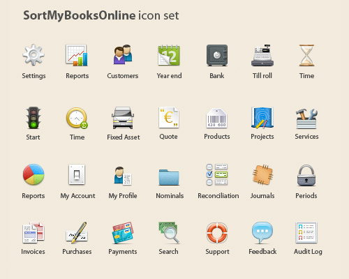Open the Customers people icon

(x=123, y=55)
